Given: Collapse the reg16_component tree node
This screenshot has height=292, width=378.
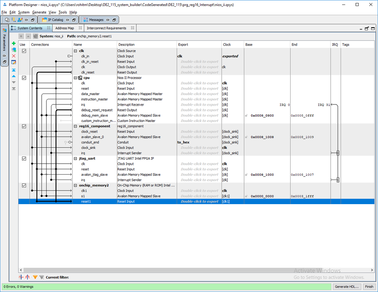Looking at the screenshot, I should click(x=75, y=126).
